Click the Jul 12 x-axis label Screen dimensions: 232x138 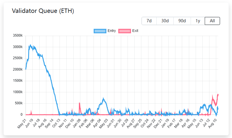click(x=205, y=124)
